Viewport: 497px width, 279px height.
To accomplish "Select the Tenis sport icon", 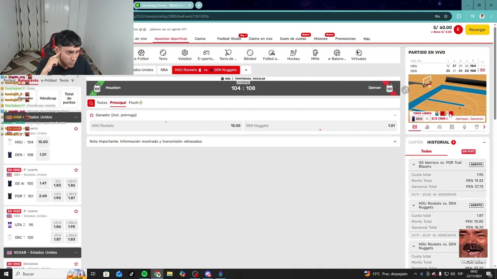I will (163, 53).
